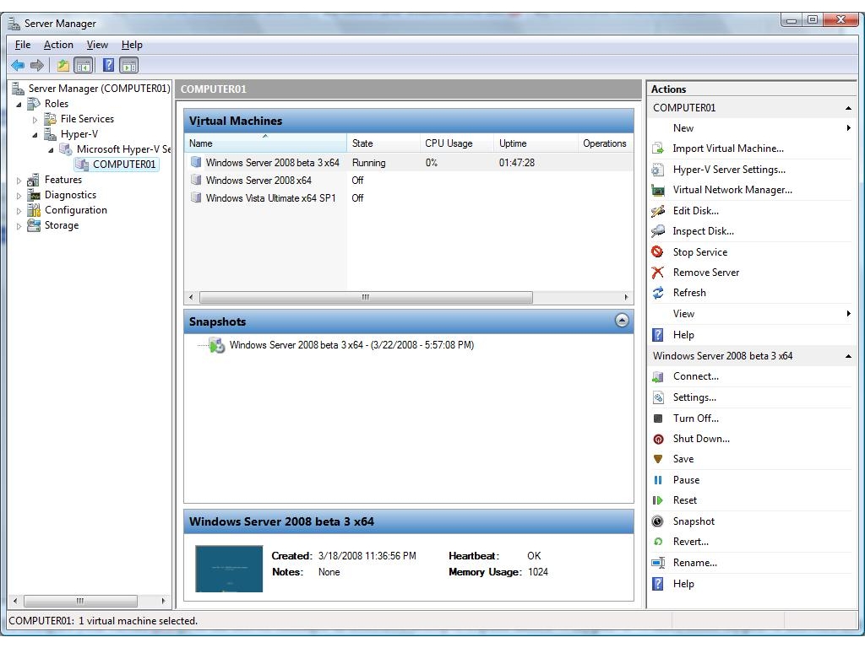Viewport: 865px width, 648px height.
Task: Click Virtual Network Manager action
Action: pyautogui.click(x=732, y=190)
